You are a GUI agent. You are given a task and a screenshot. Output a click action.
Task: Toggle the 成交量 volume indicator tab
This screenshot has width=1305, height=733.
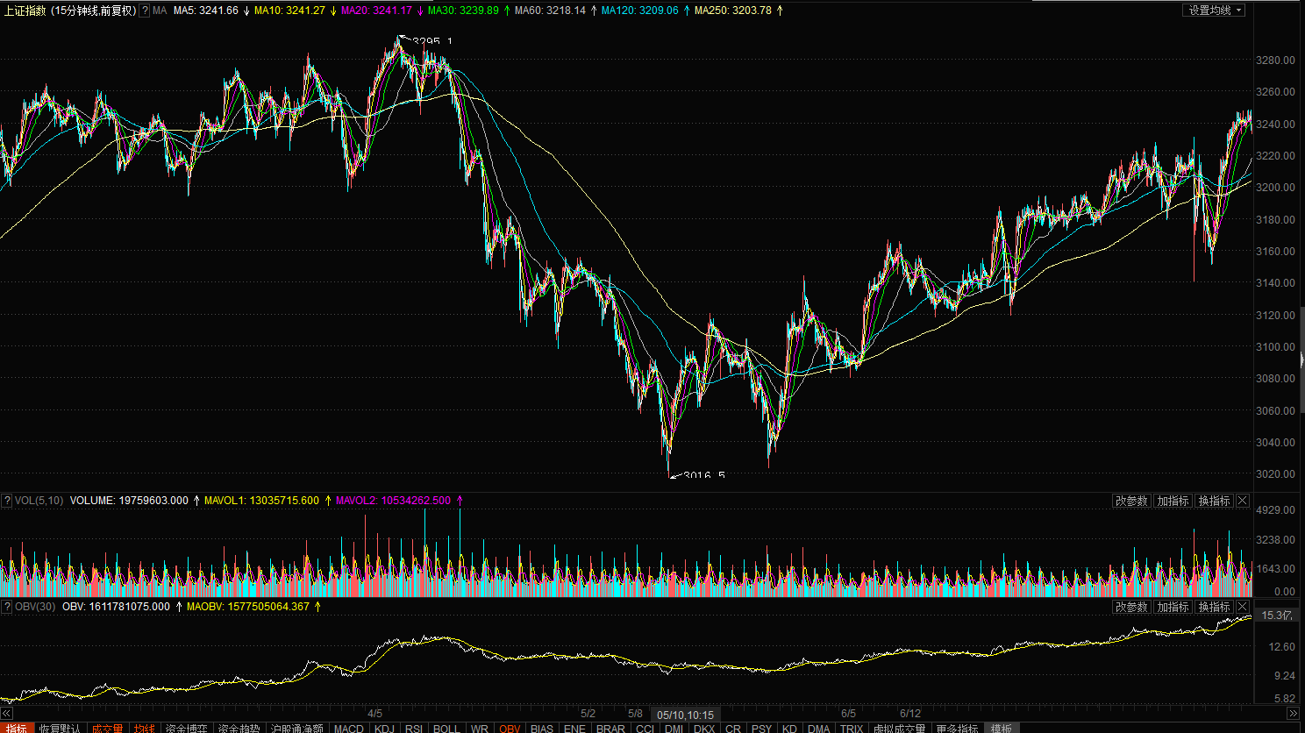point(107,728)
